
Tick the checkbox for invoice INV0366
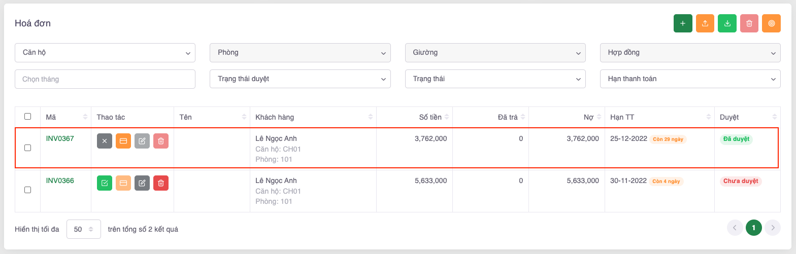tap(28, 190)
